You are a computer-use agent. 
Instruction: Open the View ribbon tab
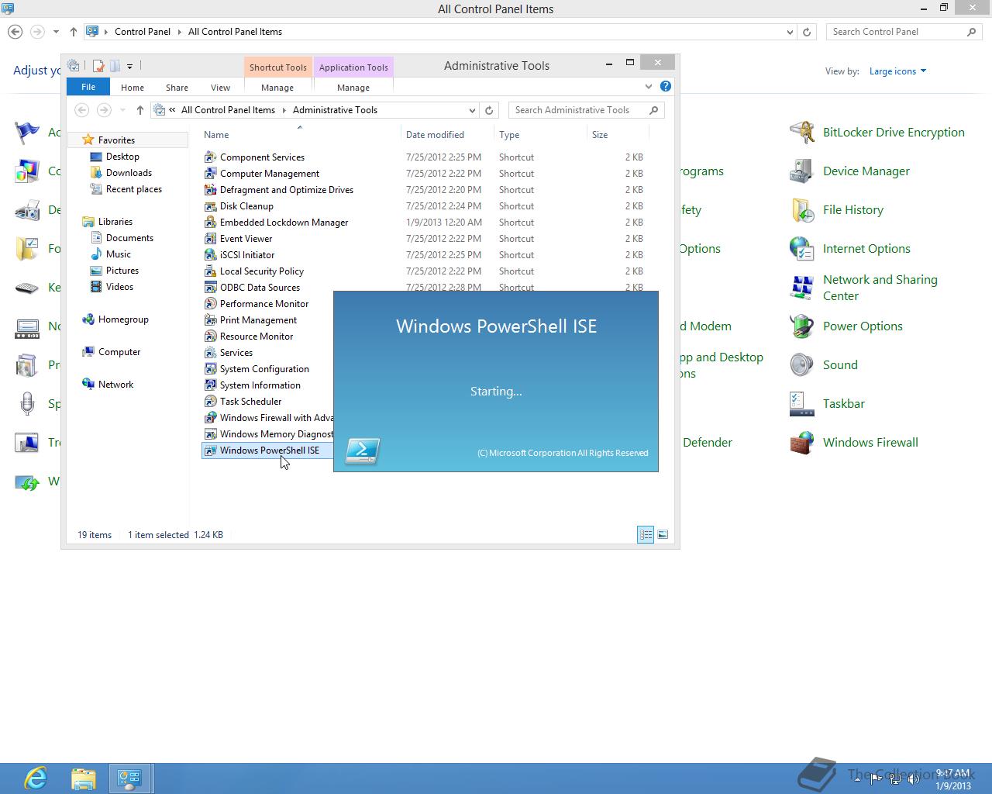click(221, 88)
